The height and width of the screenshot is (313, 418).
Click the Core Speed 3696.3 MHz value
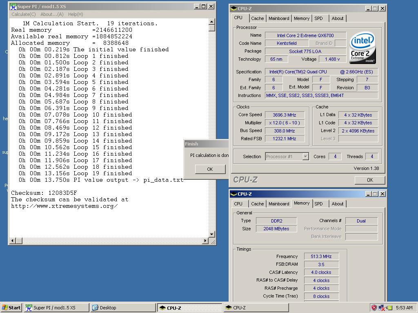click(x=285, y=115)
